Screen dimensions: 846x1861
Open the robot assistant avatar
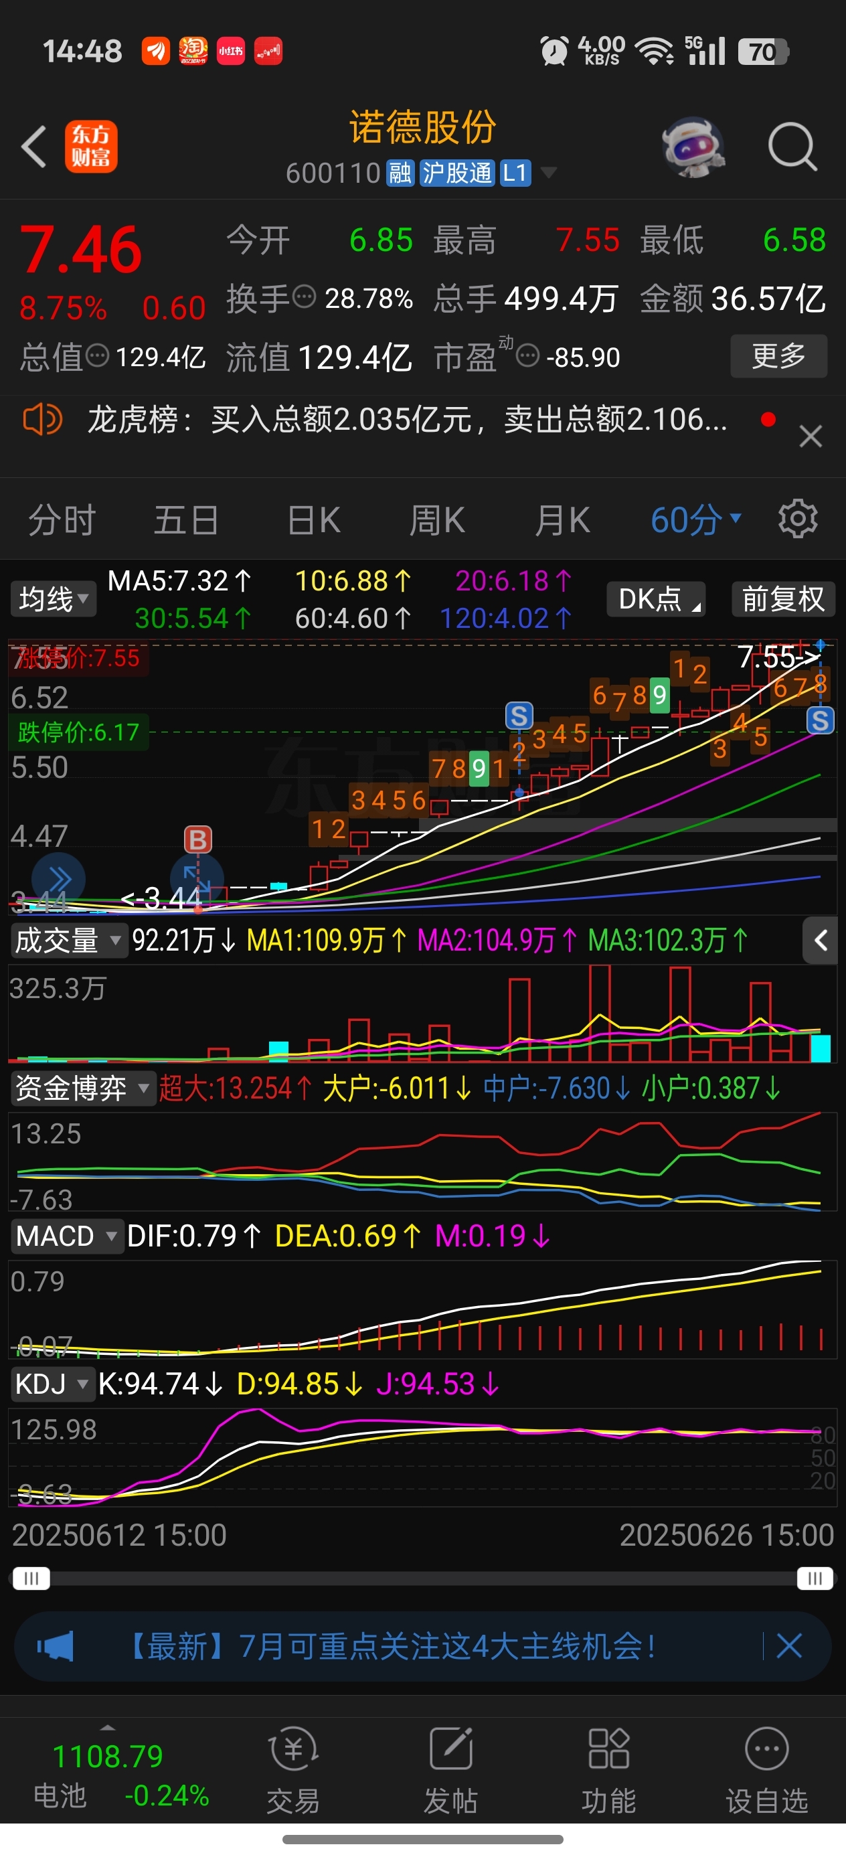[x=693, y=147]
